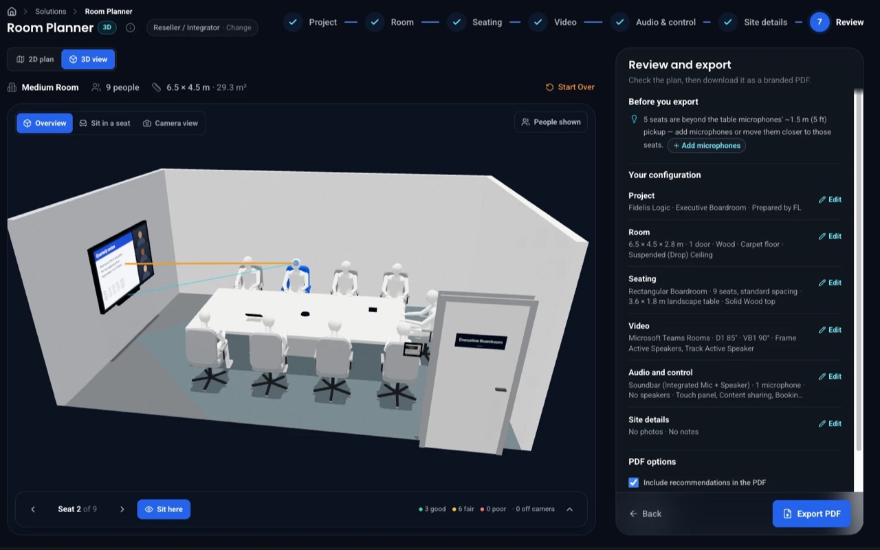880x550 pixels.
Task: Click the Medium Room label
Action: pyautogui.click(x=50, y=87)
